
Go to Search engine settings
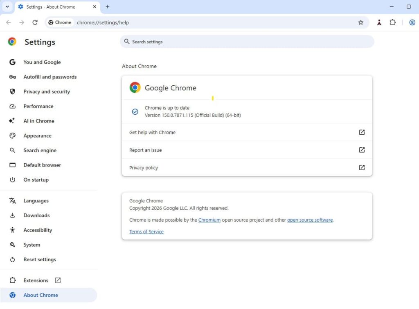pos(49,150)
